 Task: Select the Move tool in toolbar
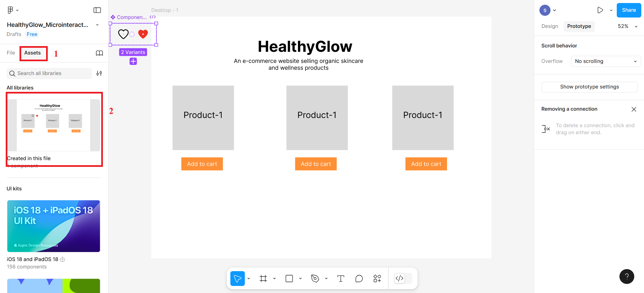(x=237, y=279)
